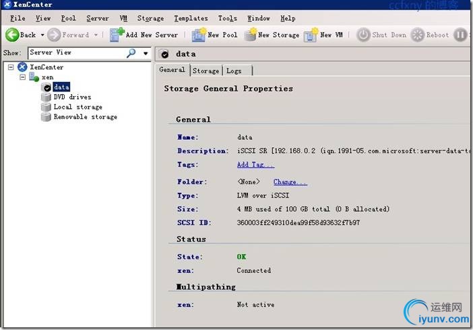This screenshot has height=330, width=473.
Task: Click the 'Not active' multipathing value
Action: [255, 304]
